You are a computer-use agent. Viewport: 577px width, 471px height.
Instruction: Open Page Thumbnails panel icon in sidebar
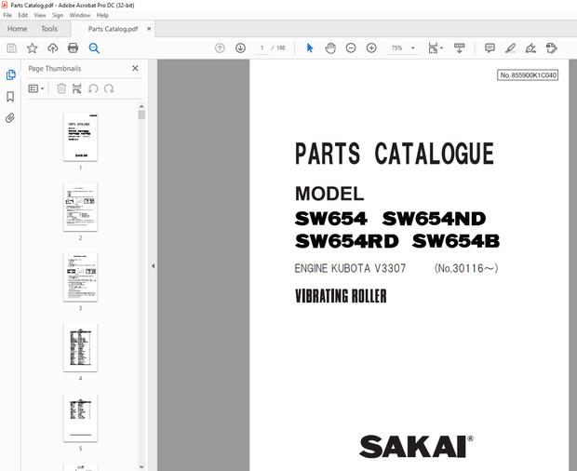point(10,74)
